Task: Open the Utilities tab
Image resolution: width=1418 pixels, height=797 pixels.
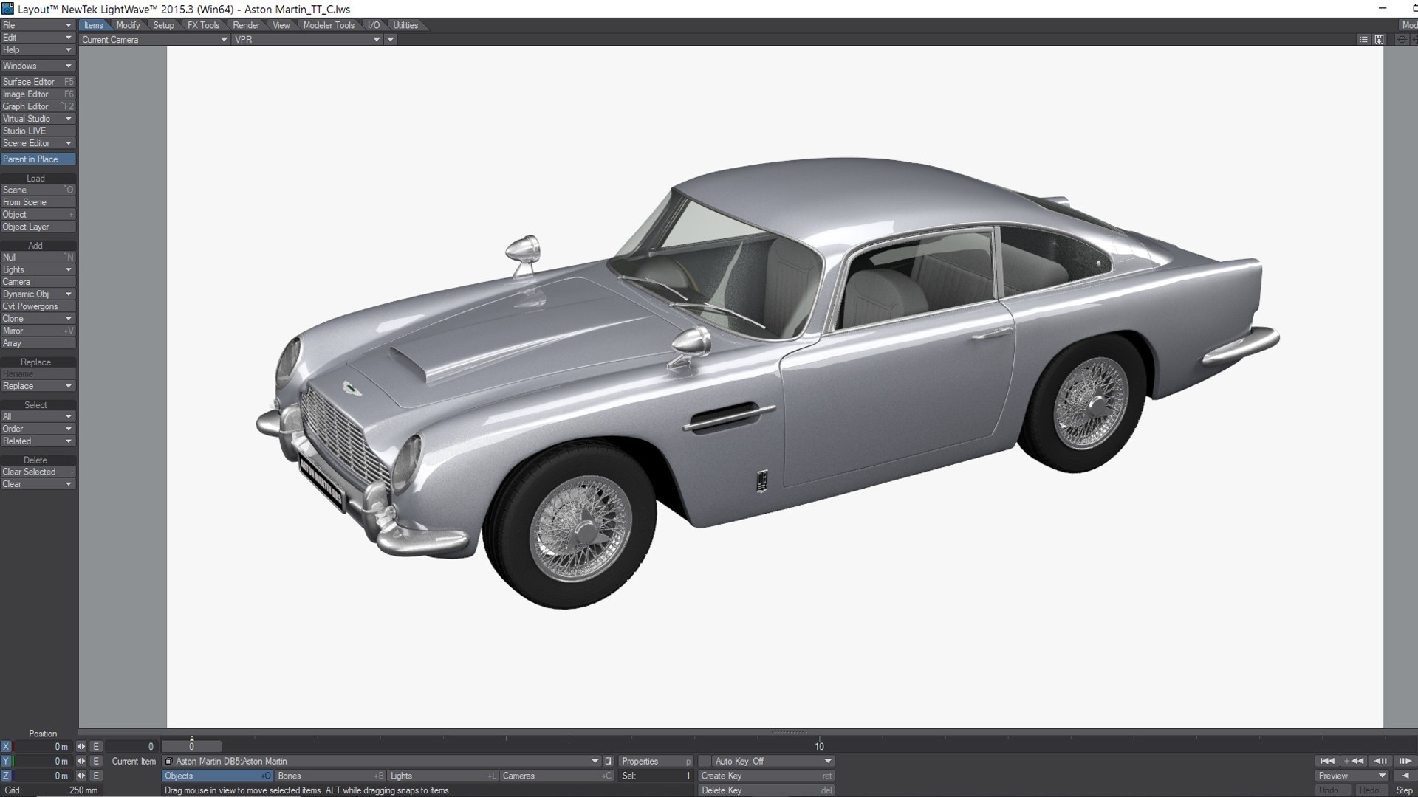Action: coord(405,25)
